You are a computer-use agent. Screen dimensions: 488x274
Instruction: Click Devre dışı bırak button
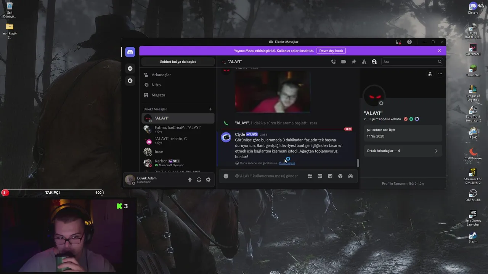pyautogui.click(x=331, y=51)
